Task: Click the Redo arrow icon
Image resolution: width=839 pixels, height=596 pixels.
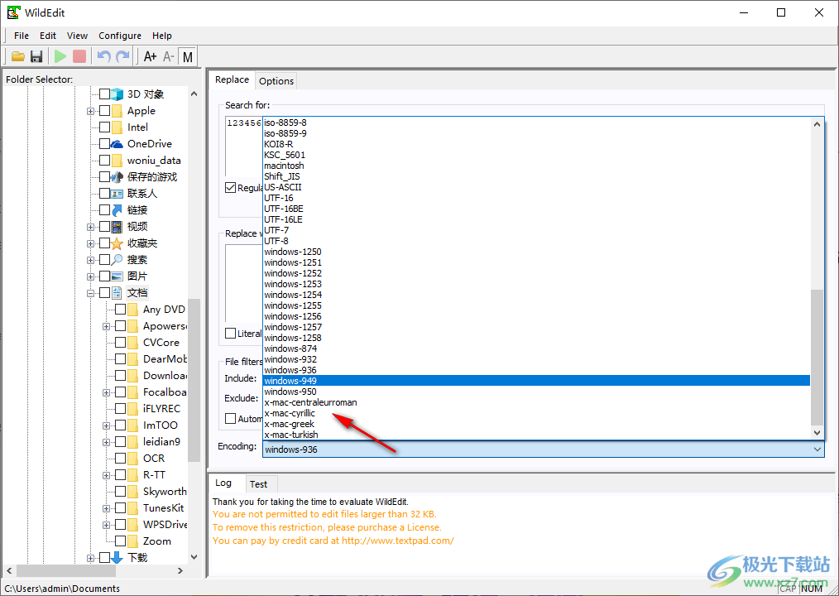Action: point(122,56)
